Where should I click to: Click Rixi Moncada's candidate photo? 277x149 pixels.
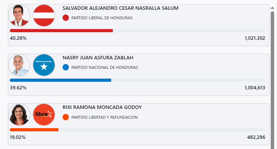coord(20,115)
